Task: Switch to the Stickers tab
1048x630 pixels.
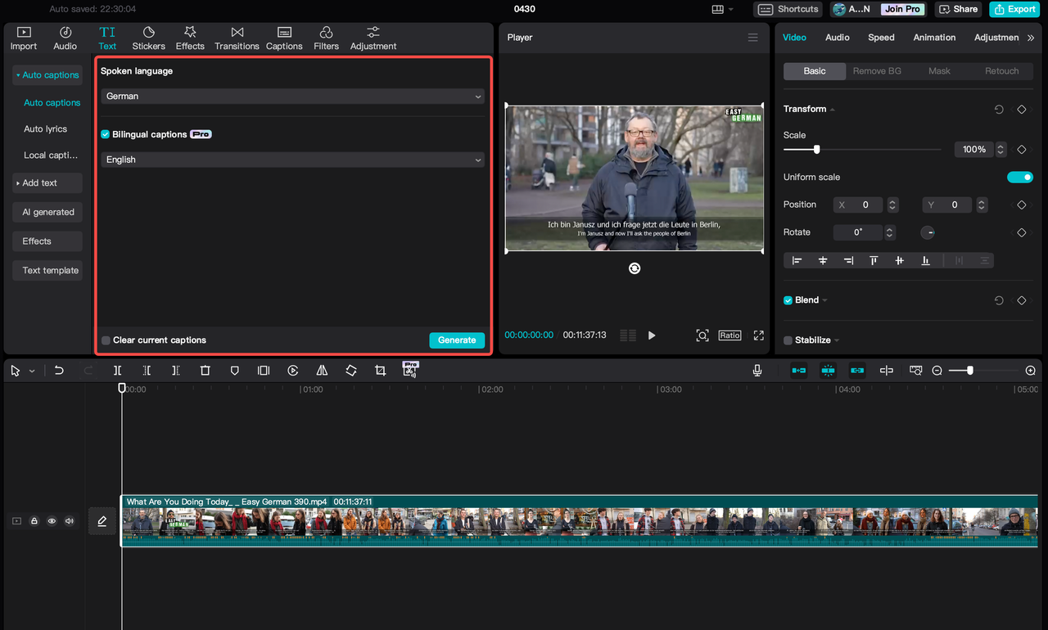Action: click(x=148, y=38)
